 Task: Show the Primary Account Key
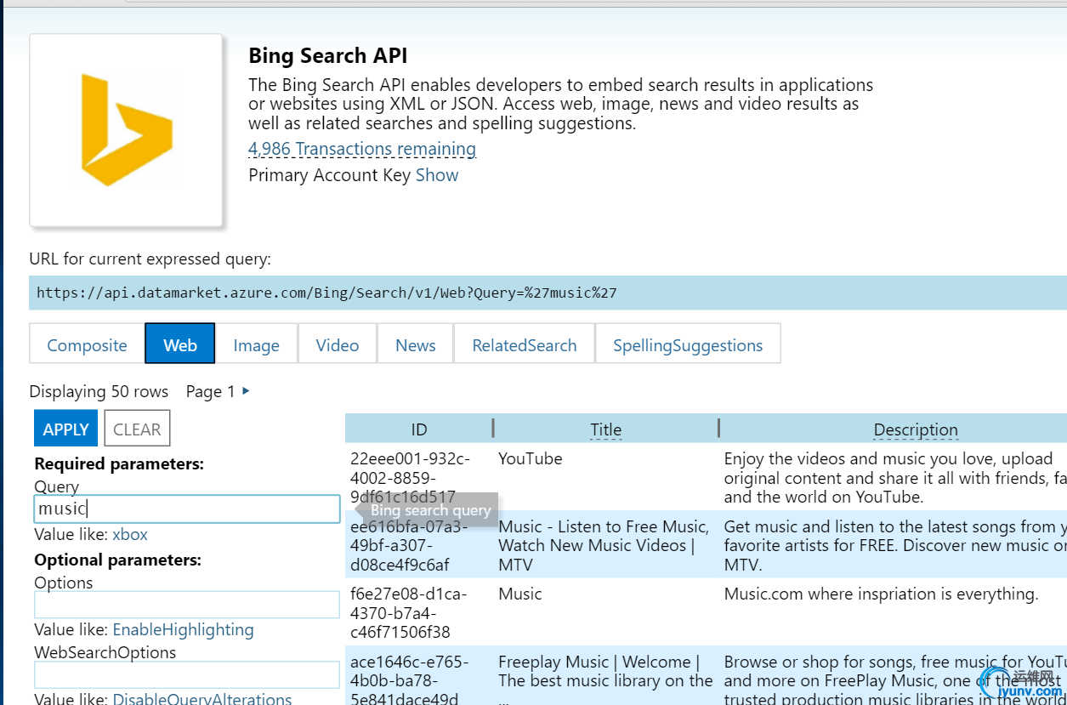437,175
